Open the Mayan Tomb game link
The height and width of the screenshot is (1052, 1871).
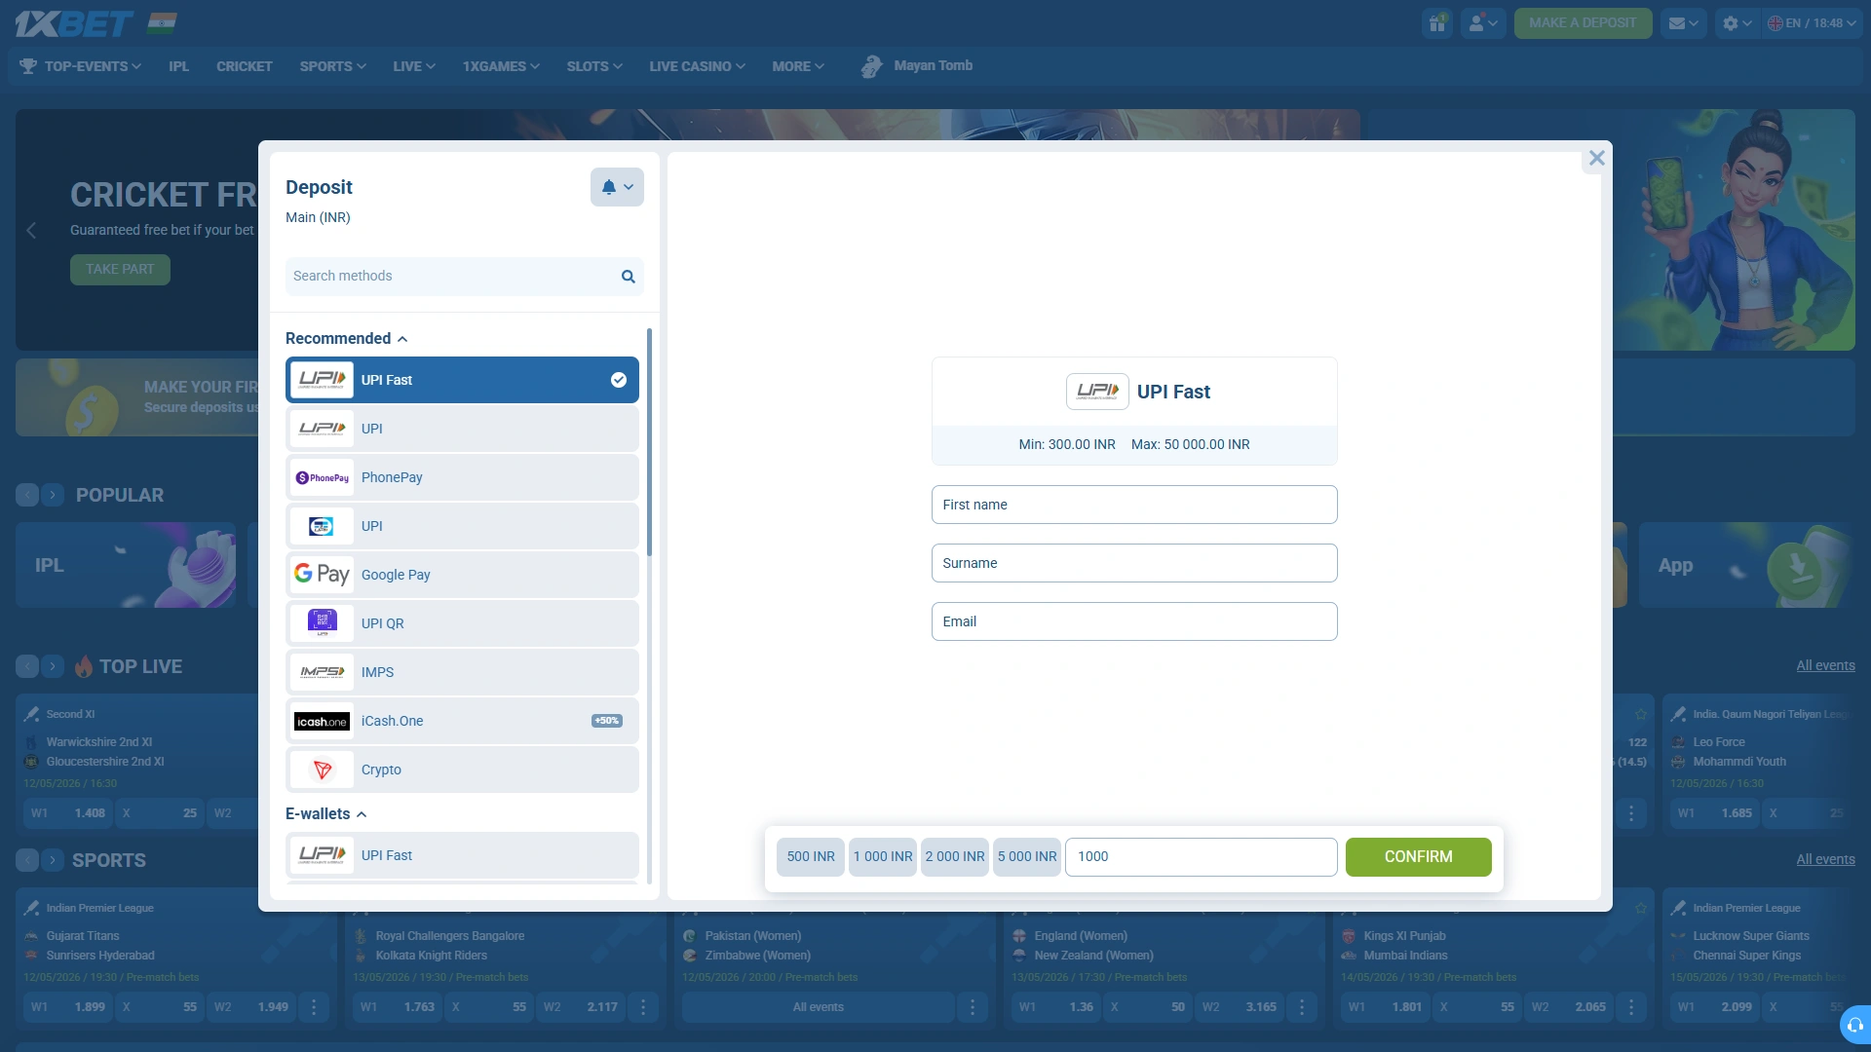click(x=917, y=66)
